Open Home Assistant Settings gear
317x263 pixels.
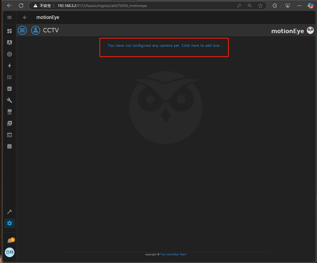(x=10, y=223)
